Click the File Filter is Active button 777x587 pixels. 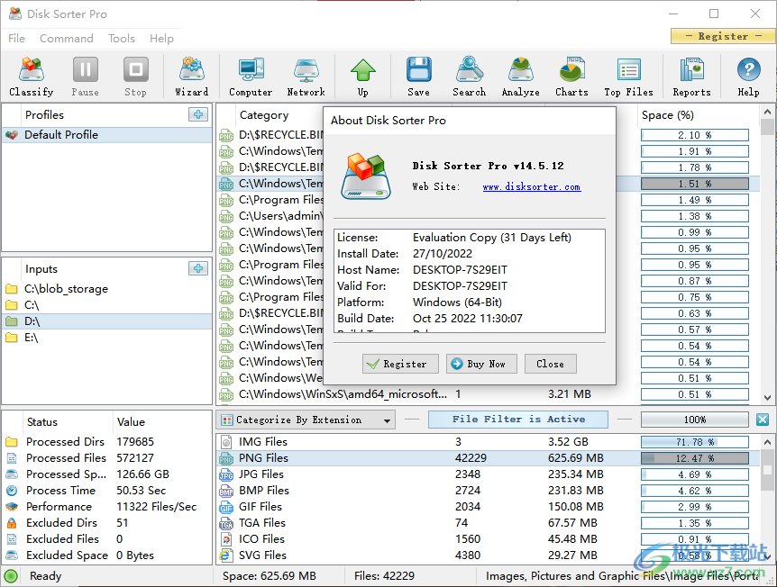(518, 420)
